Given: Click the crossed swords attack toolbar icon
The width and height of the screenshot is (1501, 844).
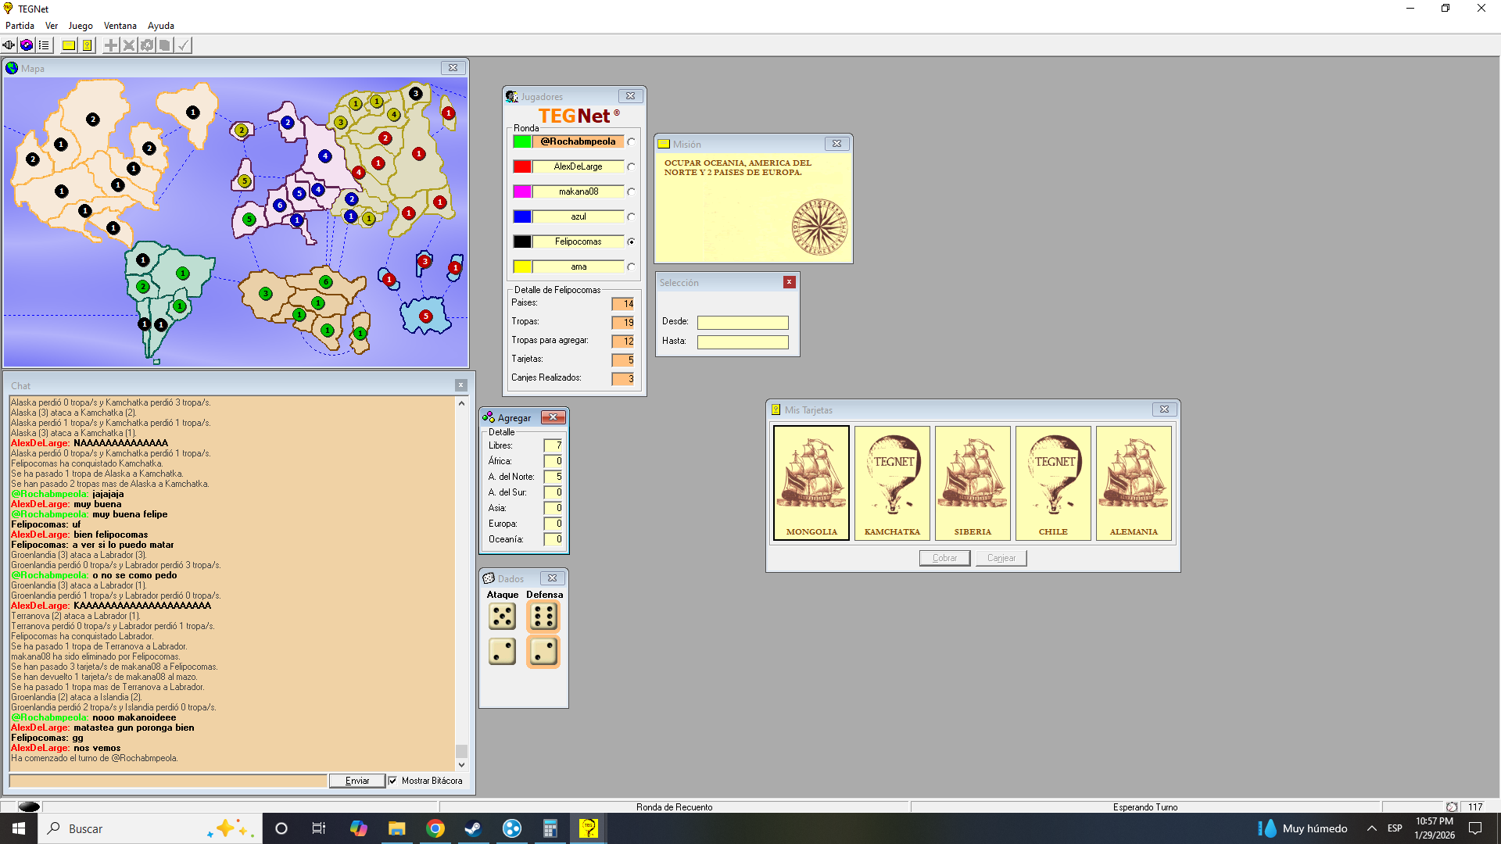Looking at the screenshot, I should tap(129, 45).
